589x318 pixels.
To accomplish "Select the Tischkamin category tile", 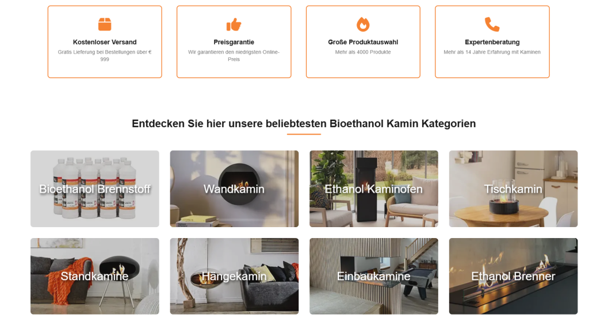I will tap(513, 189).
